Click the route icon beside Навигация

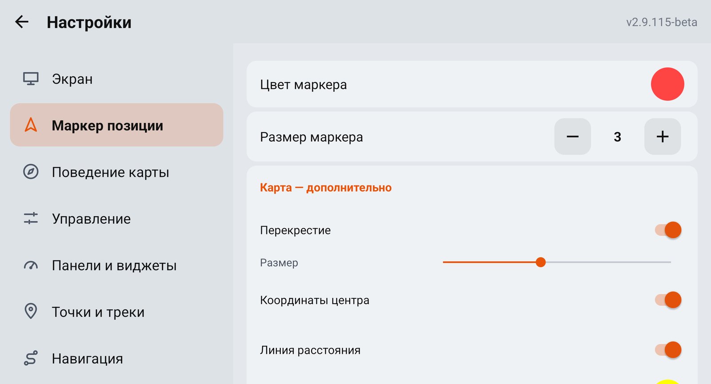coord(31,358)
